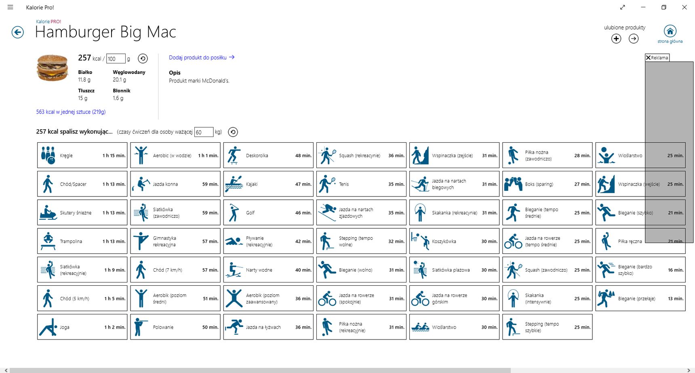The width and height of the screenshot is (695, 373).
Task: Click the horizontal scrollbar
Action: (x=260, y=370)
